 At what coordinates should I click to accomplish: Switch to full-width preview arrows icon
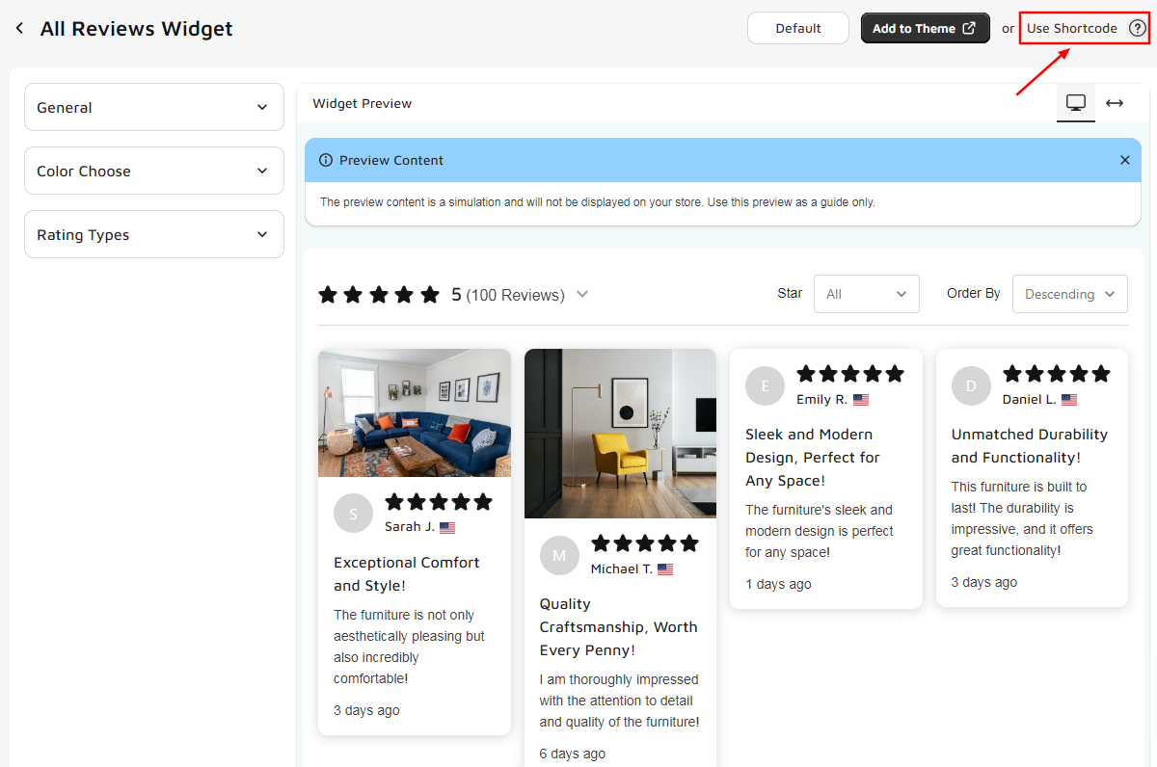tap(1115, 103)
